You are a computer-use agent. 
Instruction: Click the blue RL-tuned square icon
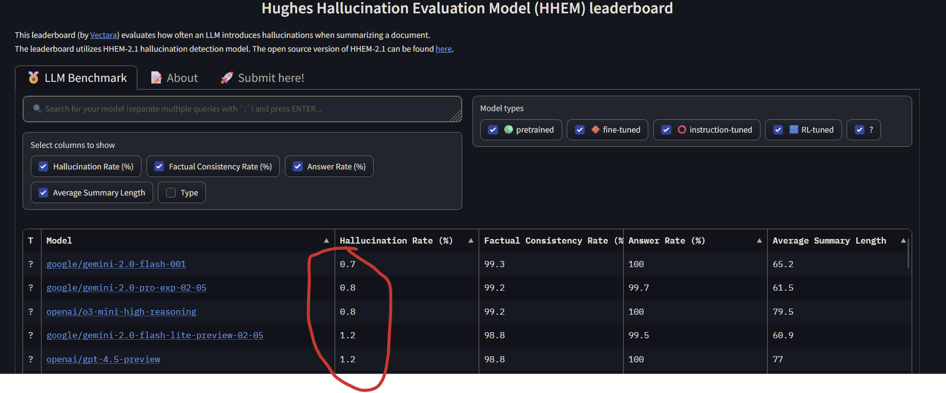[794, 129]
